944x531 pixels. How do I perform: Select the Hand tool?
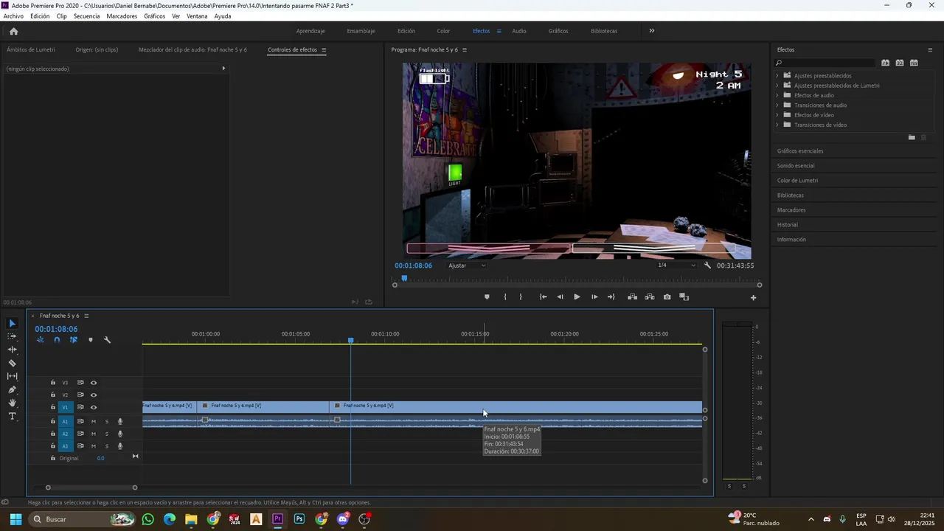pyautogui.click(x=12, y=403)
